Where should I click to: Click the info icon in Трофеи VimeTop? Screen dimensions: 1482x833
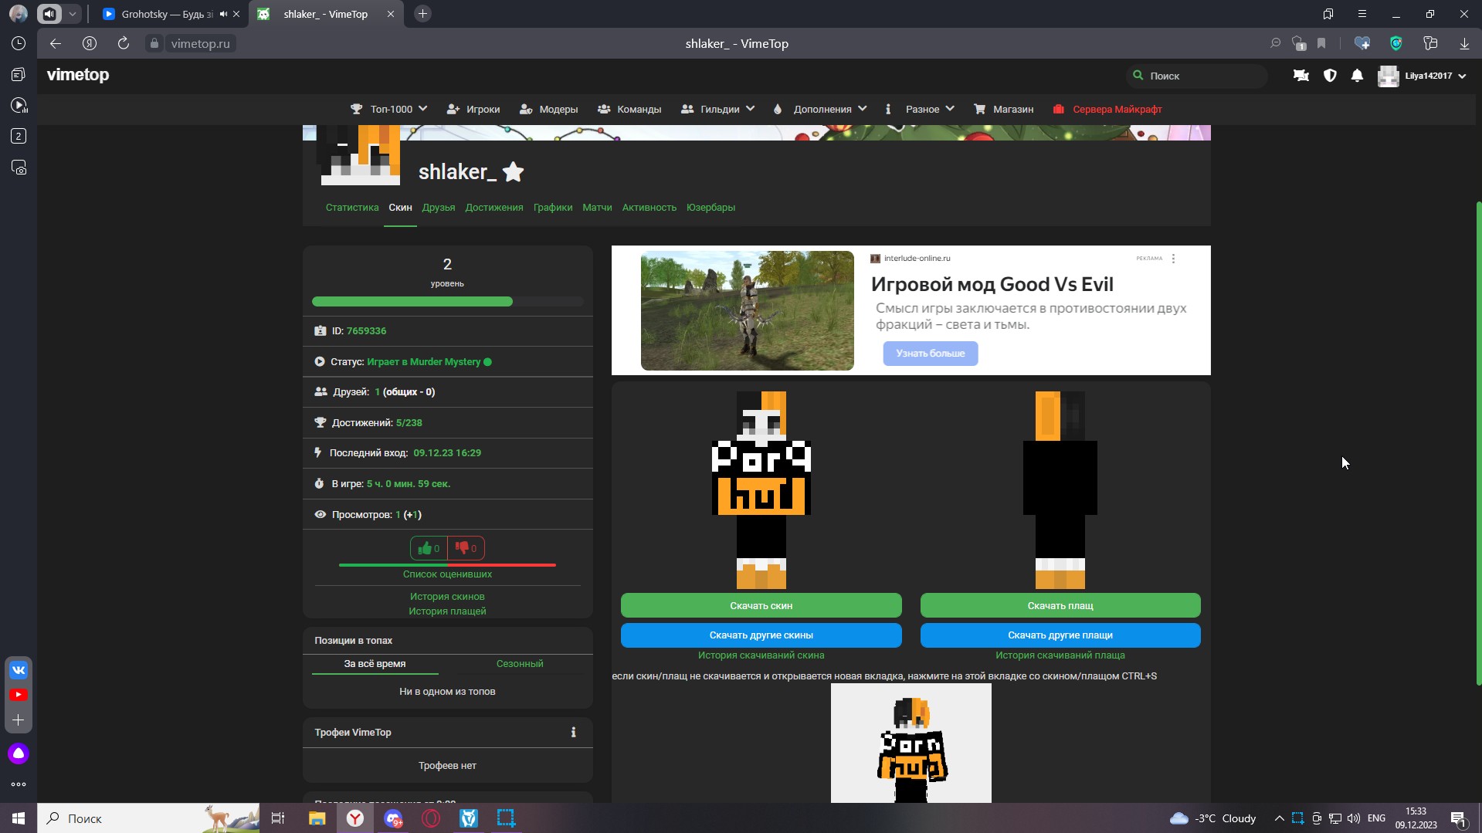[573, 733]
